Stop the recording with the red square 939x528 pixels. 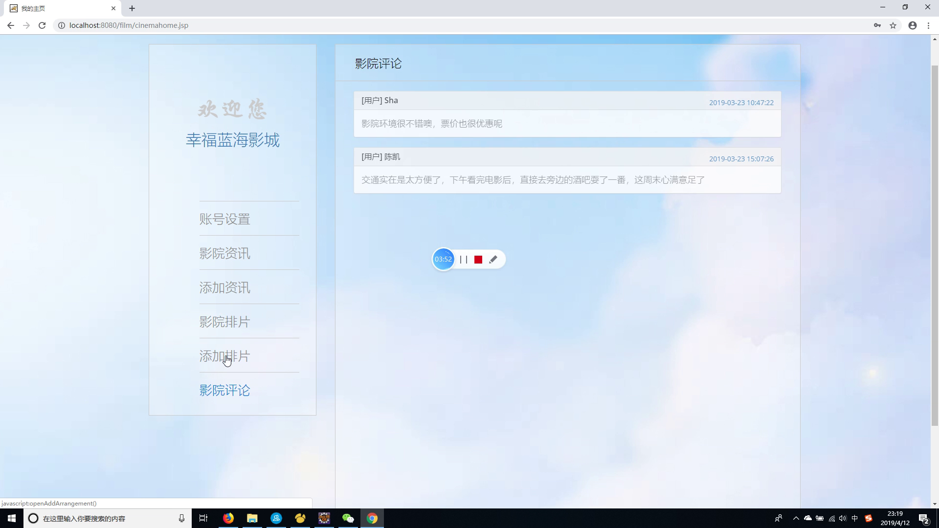pos(478,260)
